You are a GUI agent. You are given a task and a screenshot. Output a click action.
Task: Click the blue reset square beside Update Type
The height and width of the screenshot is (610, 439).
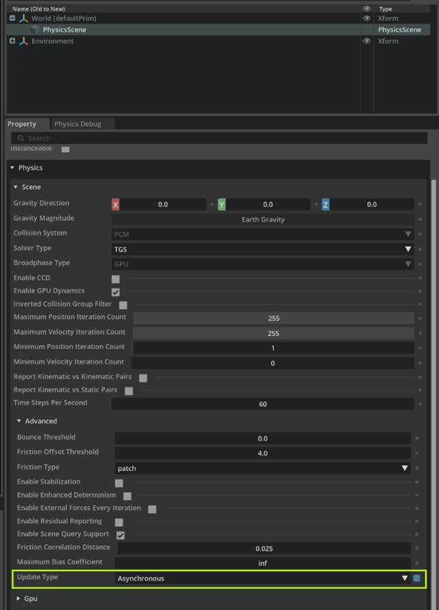pos(417,578)
